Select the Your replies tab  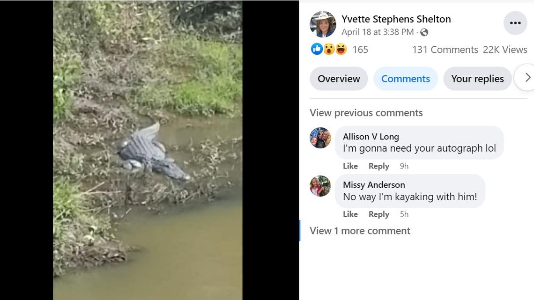point(477,79)
